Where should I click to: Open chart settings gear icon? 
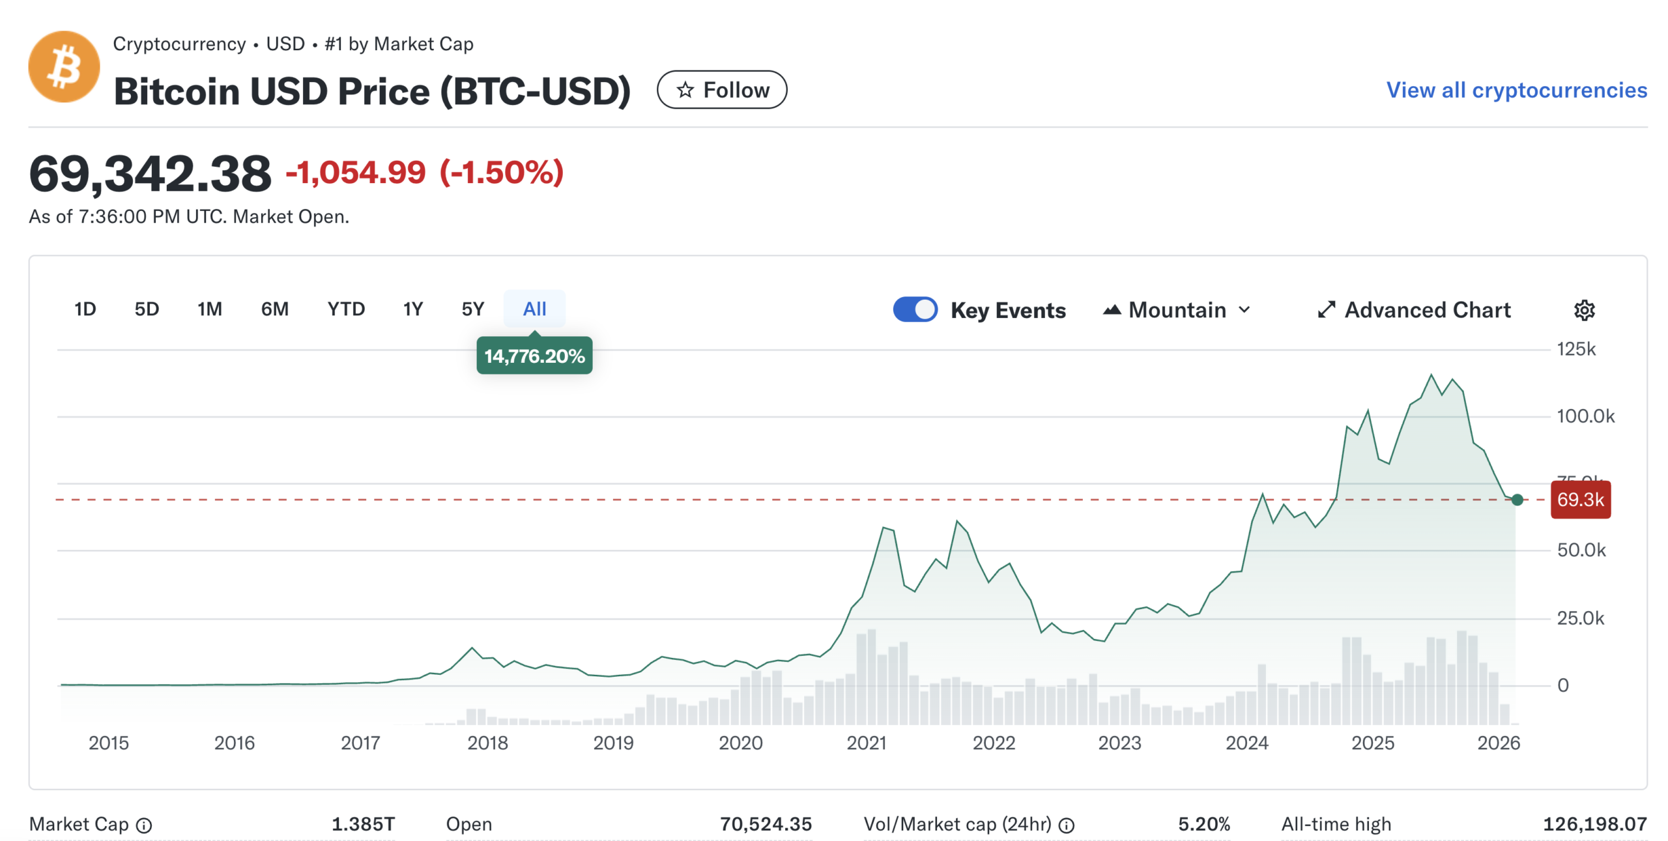pyautogui.click(x=1584, y=310)
